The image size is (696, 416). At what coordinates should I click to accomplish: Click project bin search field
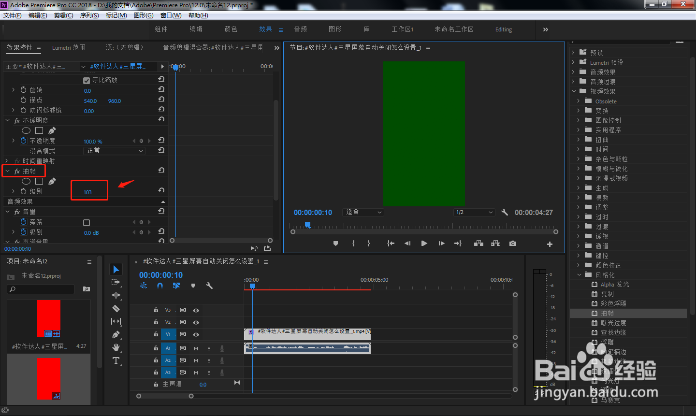41,289
